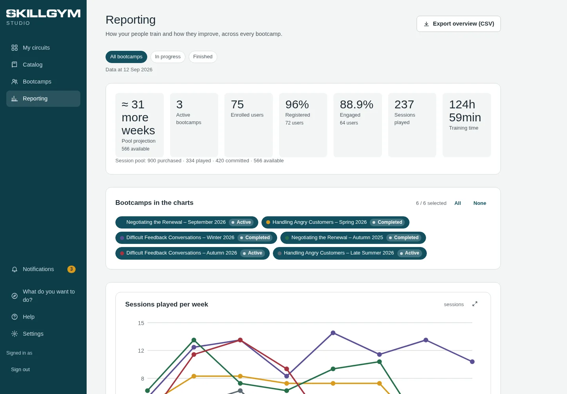
Task: Click the Notifications bell icon
Action: tap(15, 269)
